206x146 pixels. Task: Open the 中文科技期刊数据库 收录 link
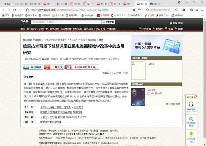(x=51, y=122)
